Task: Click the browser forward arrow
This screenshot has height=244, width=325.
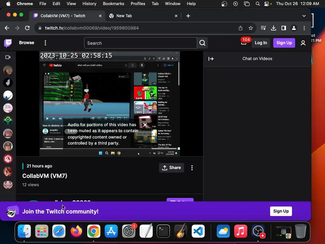Action: [17, 28]
